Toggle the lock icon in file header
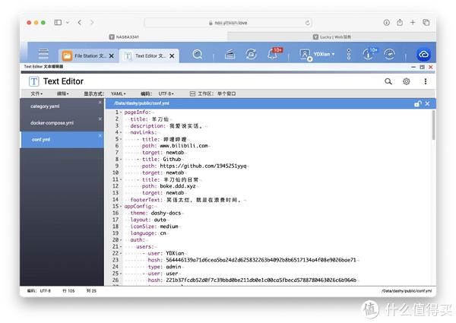This screenshot has width=456, height=323. (x=418, y=103)
